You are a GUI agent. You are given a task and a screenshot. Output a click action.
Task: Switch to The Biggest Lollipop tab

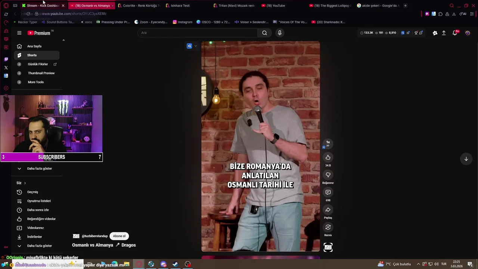click(x=331, y=6)
